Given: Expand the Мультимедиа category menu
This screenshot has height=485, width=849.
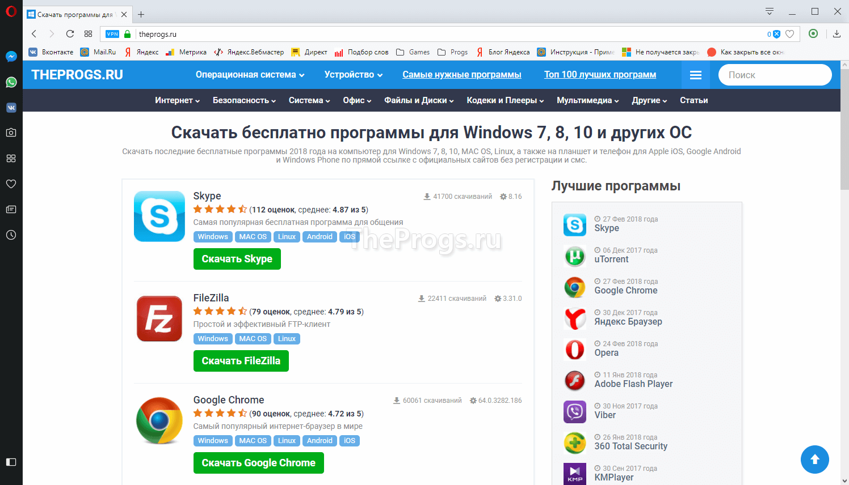Looking at the screenshot, I should click(588, 100).
